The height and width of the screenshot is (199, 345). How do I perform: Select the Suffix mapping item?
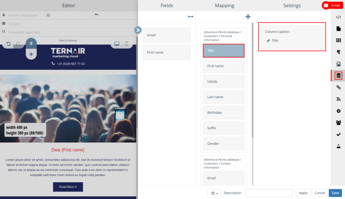224,128
